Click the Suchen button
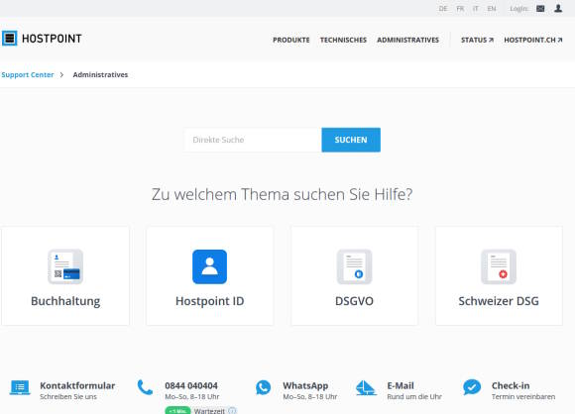Image resolution: width=575 pixels, height=414 pixels. click(351, 140)
